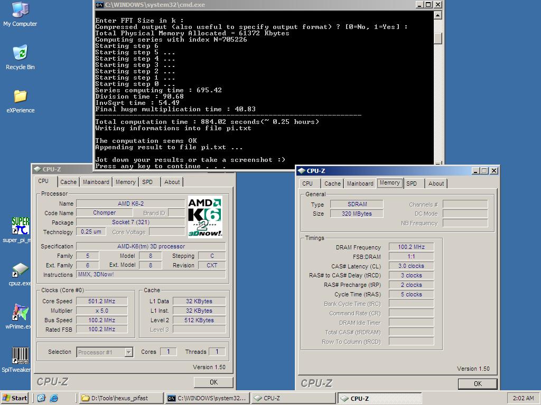Click the Threads count field

[x=217, y=352]
